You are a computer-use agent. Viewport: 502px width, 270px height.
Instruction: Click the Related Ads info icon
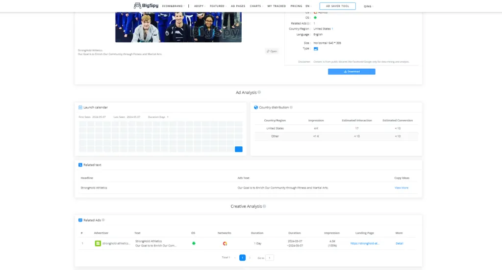point(103,220)
